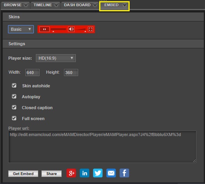This screenshot has height=184, width=205.
Task: Share via the Google Plus icon
Action: tap(71, 173)
